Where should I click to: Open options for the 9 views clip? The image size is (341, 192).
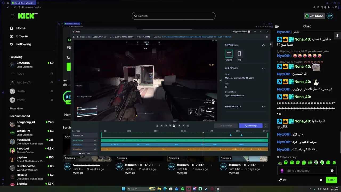108,166
